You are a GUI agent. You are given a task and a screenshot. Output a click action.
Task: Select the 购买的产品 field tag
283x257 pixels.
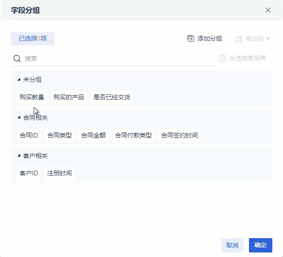tap(69, 97)
